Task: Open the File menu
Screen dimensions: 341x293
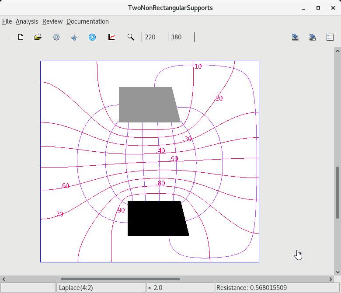Action: 7,21
